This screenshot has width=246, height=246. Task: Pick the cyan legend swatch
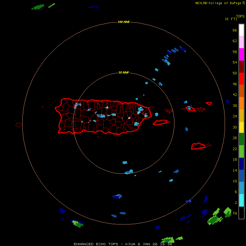(x=241, y=200)
